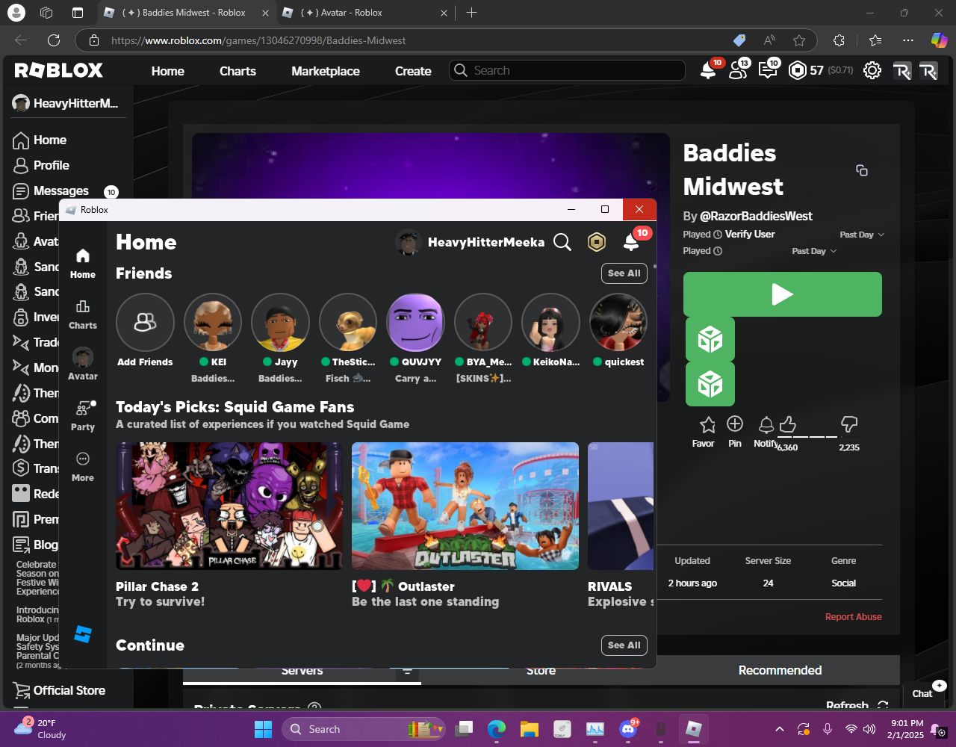Open Windows Start menu
The height and width of the screenshot is (747, 956).
[x=263, y=729]
